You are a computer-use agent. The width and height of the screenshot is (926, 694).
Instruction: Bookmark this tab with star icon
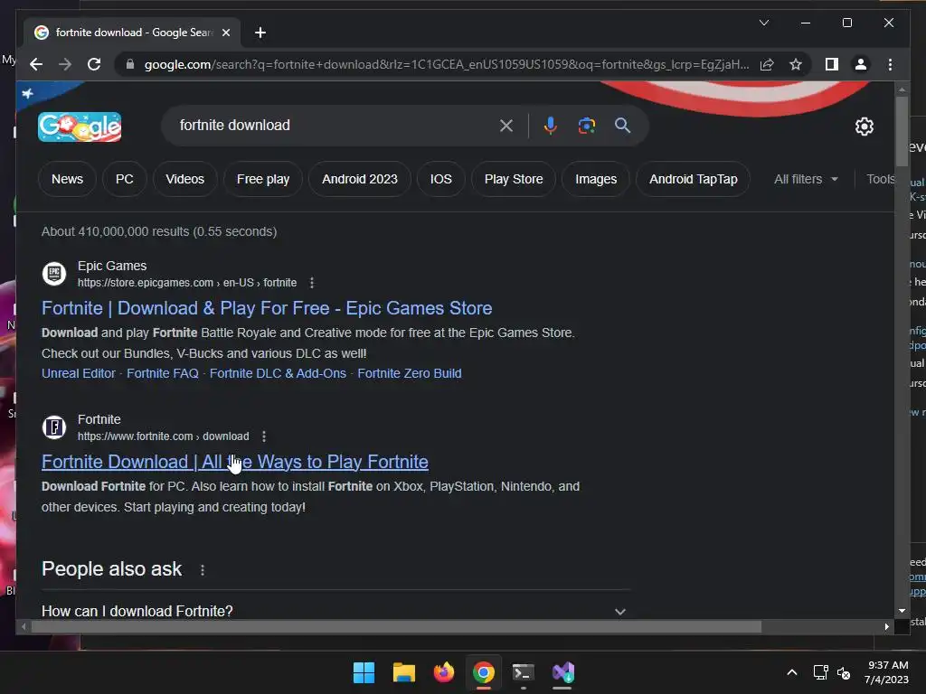pyautogui.click(x=796, y=64)
